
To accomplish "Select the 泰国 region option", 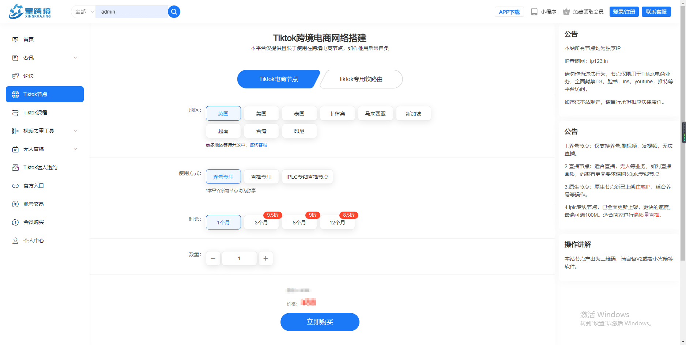I will tap(299, 113).
